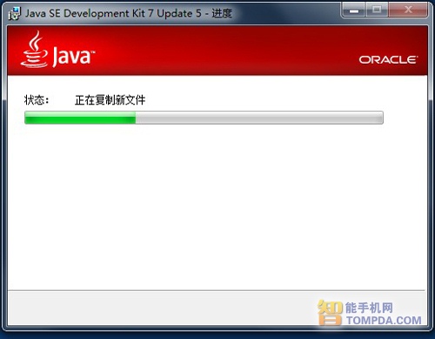Click the 状态: label

37,100
